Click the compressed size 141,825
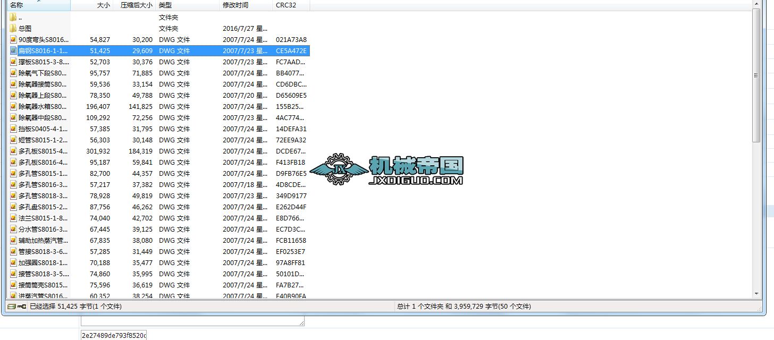774x340 pixels. 141,107
